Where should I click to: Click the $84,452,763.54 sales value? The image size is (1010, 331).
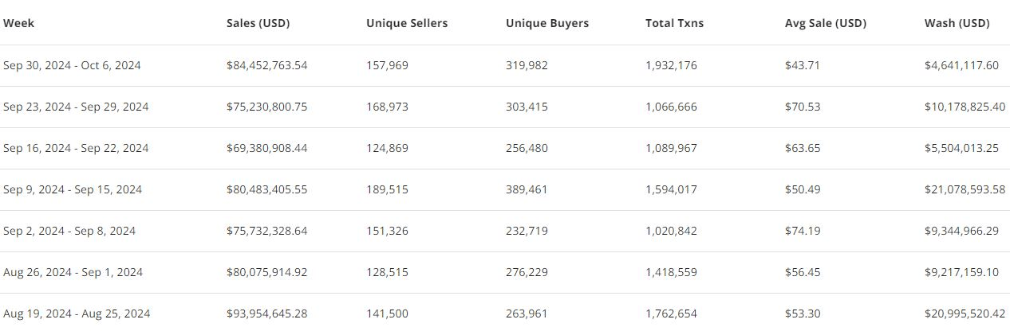pyautogui.click(x=266, y=65)
